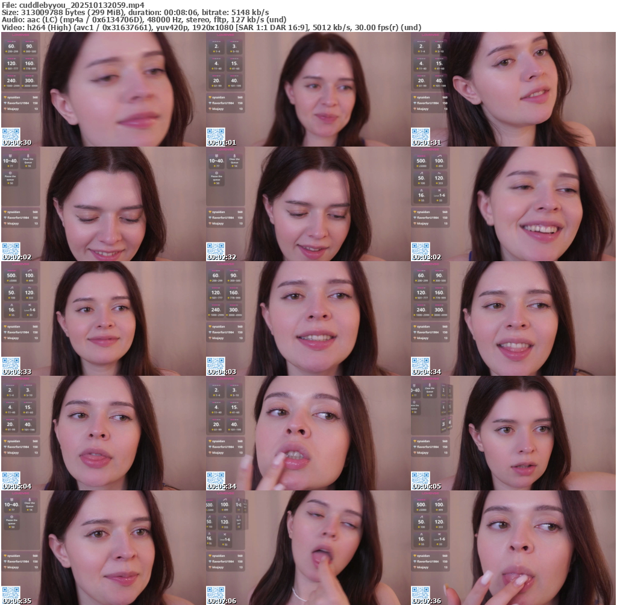
Task: Click the file name line cuddlebyyou_202510132059.mp4
Action: [x=73, y=5]
